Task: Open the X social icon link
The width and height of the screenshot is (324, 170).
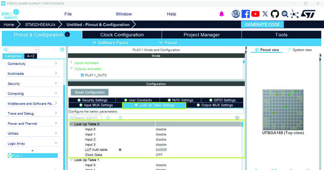Action: (265, 14)
